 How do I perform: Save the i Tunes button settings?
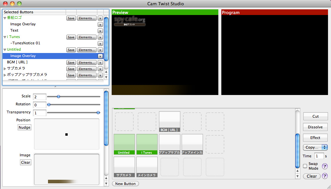(71, 37)
